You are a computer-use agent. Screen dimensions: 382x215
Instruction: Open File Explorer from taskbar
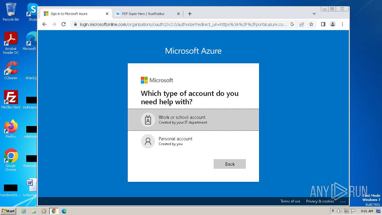(x=34, y=211)
